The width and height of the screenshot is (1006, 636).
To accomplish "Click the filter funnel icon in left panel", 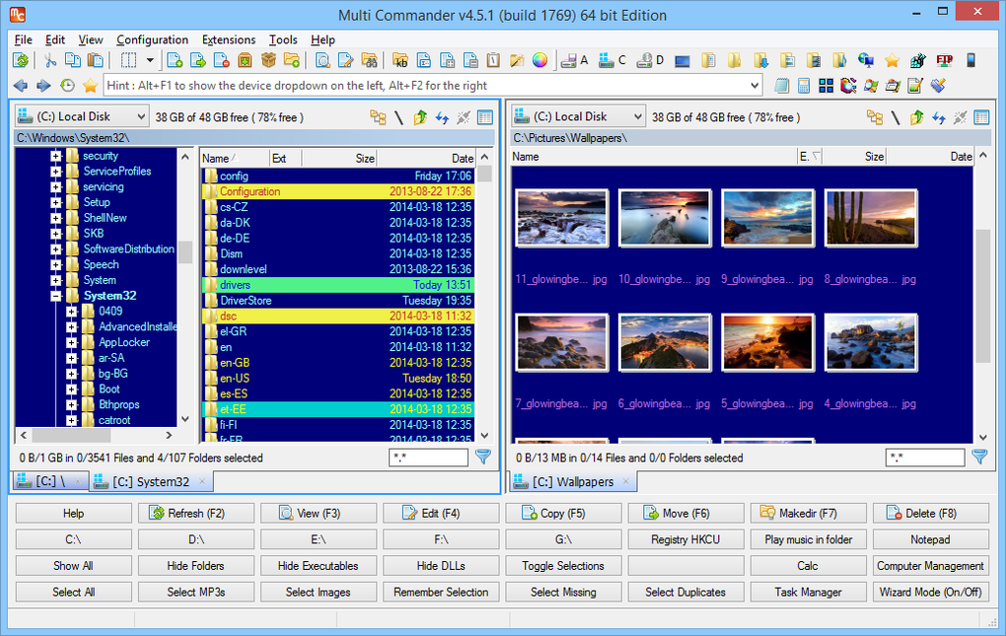I will (483, 457).
